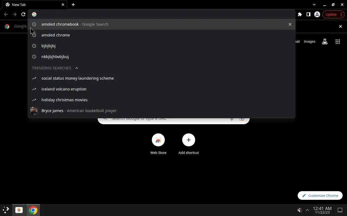Close the New Tab tab
The width and height of the screenshot is (347, 216).
click(63, 5)
